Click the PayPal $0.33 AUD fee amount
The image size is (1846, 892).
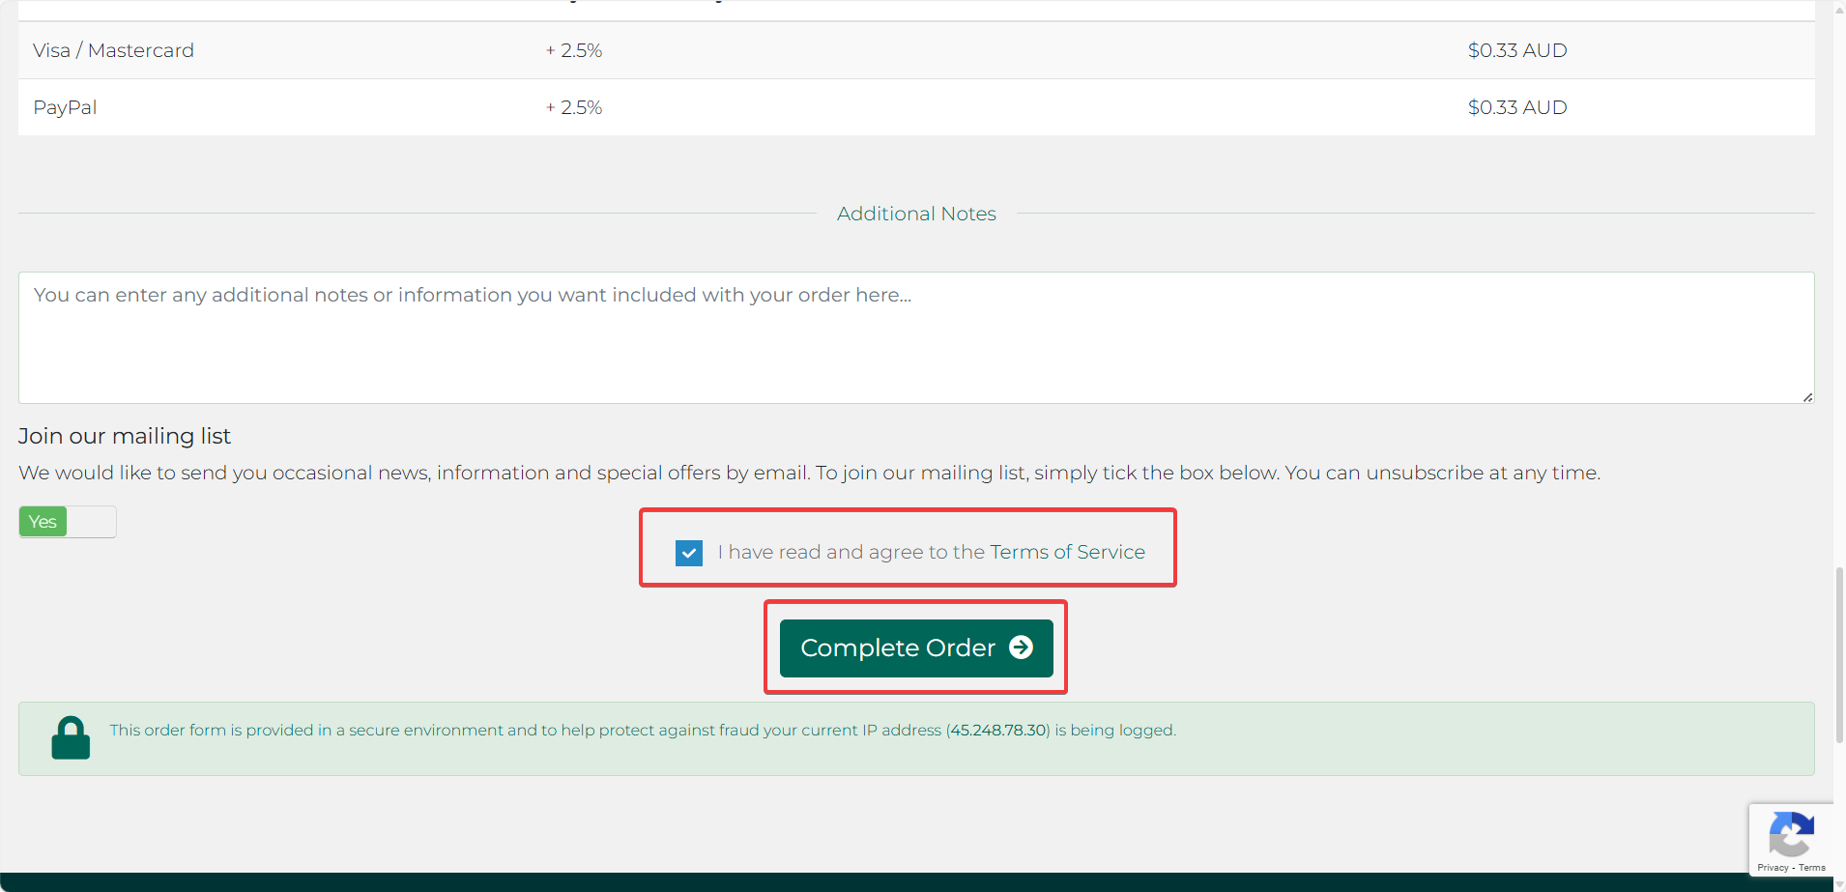[1517, 107]
